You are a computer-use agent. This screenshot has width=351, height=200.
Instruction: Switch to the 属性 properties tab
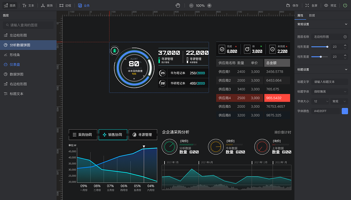300,15
